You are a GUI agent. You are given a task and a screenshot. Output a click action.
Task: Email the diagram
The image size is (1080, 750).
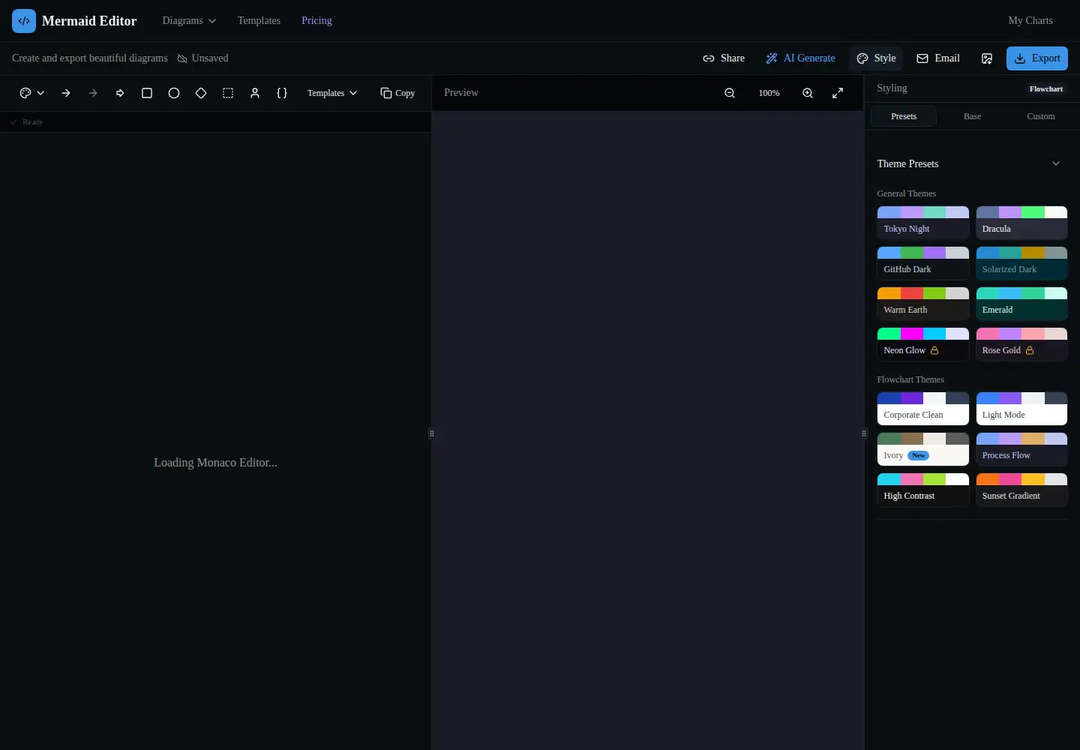coord(938,58)
